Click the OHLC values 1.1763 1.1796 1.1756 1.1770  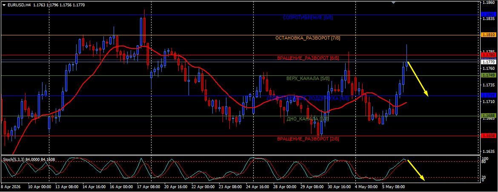click(x=58, y=5)
